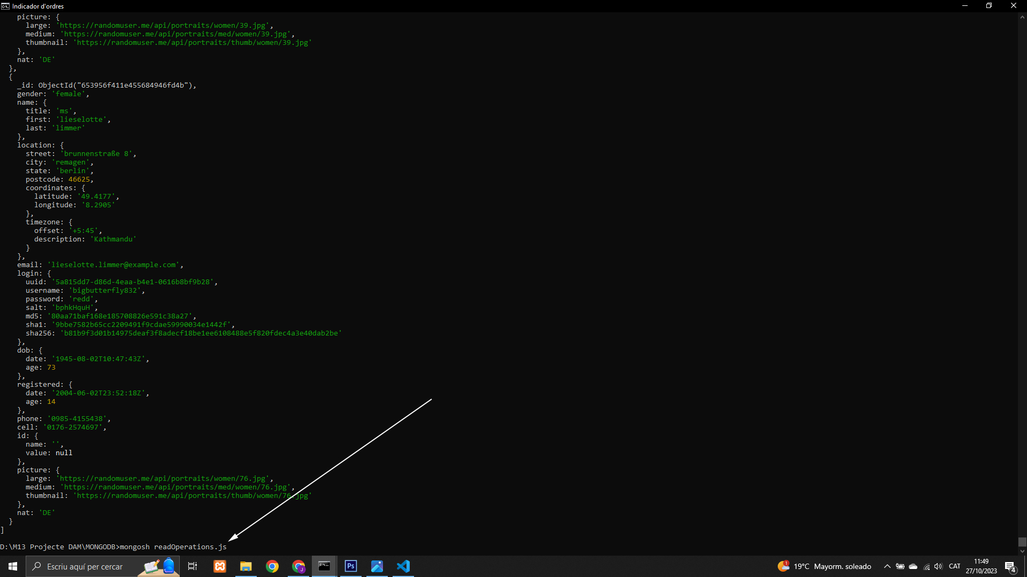Open the Windows Start menu
Screen dimensions: 1027x577
pyautogui.click(x=13, y=566)
